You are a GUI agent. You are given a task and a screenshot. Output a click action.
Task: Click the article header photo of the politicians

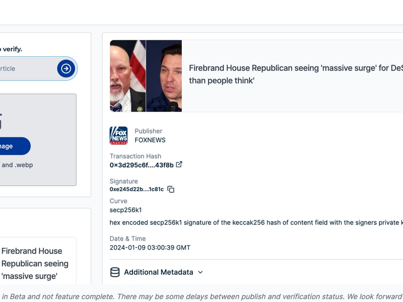(146, 76)
